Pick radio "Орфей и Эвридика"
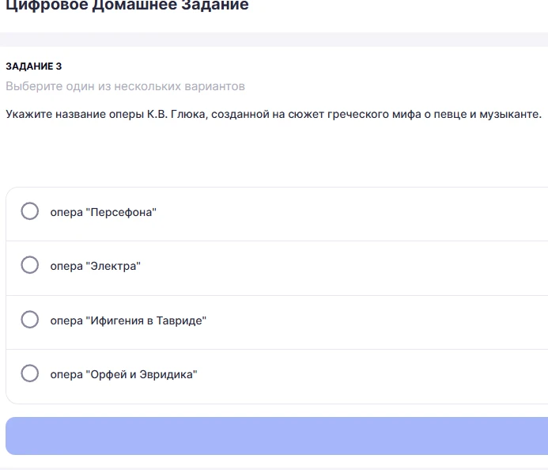548x470 pixels. click(x=30, y=373)
